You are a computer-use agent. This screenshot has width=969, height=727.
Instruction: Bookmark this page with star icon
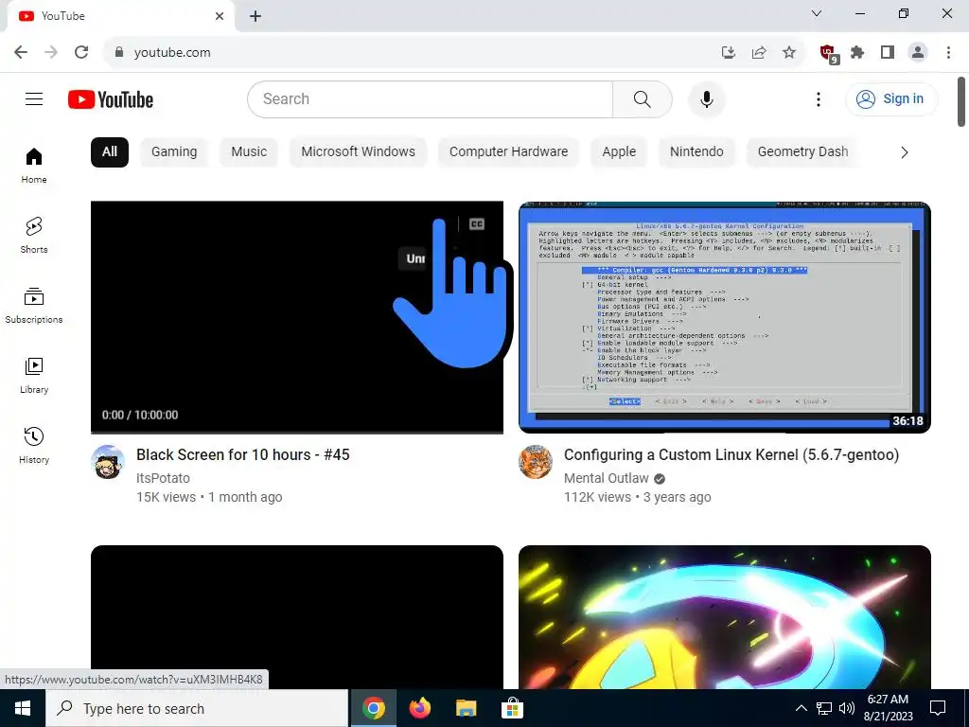(789, 53)
